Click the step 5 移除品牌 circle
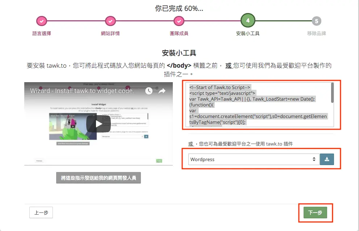This screenshot has height=231, width=359. click(316, 21)
